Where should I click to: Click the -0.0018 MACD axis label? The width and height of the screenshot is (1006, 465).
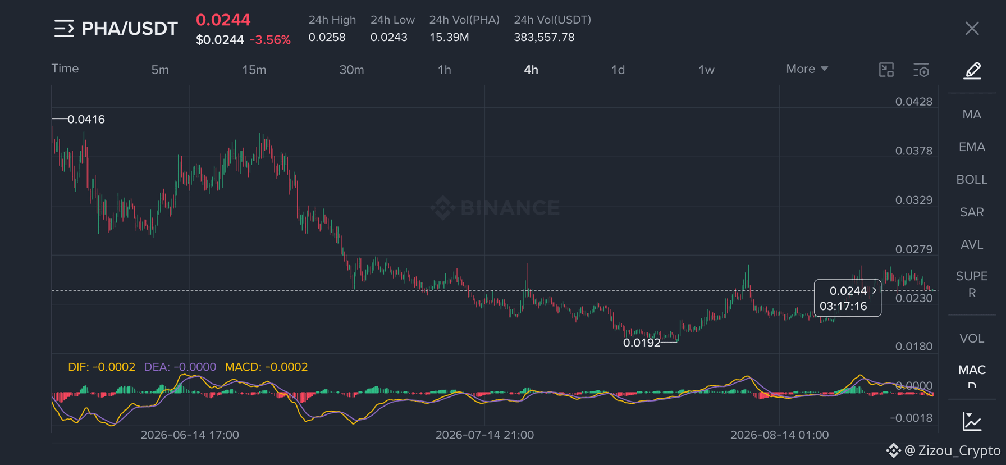(912, 418)
